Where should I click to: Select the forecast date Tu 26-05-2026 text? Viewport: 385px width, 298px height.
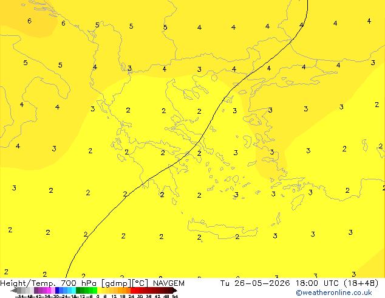[255, 283]
